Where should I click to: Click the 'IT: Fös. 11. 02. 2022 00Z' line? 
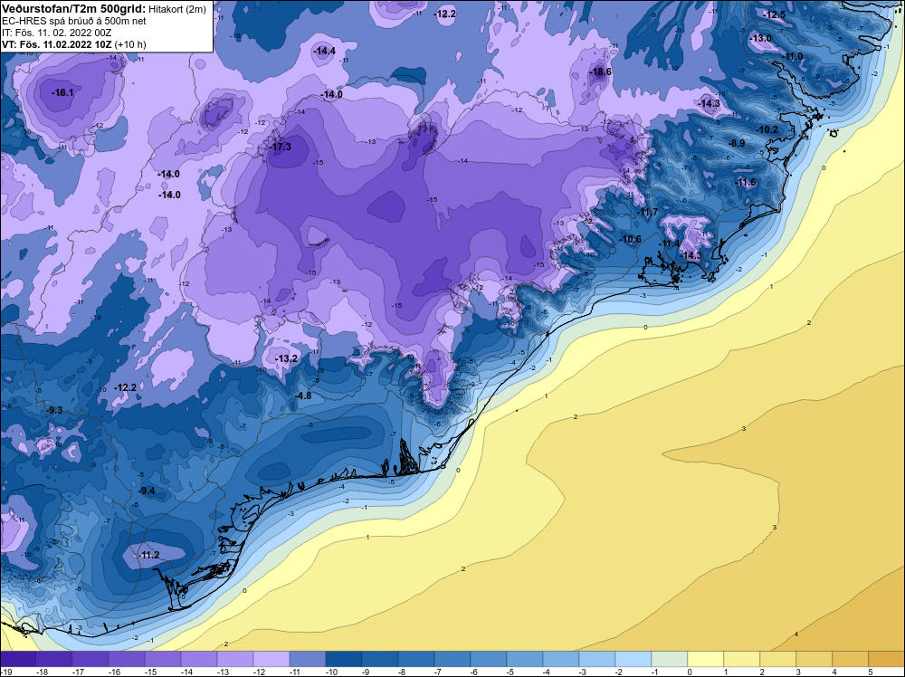coord(56,33)
